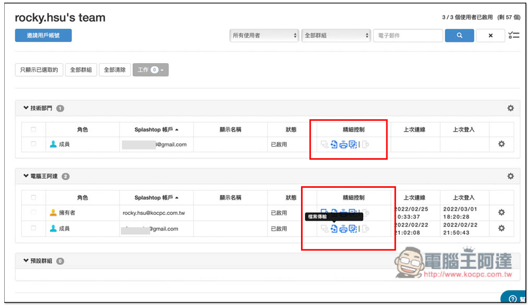530x306 pixels.
Task: Click the blue magnifier search button
Action: click(459, 36)
